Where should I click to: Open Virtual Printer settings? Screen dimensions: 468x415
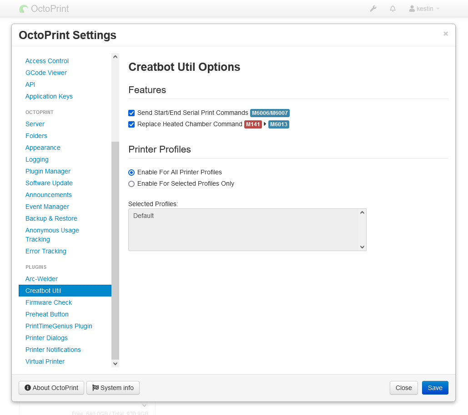(x=45, y=362)
